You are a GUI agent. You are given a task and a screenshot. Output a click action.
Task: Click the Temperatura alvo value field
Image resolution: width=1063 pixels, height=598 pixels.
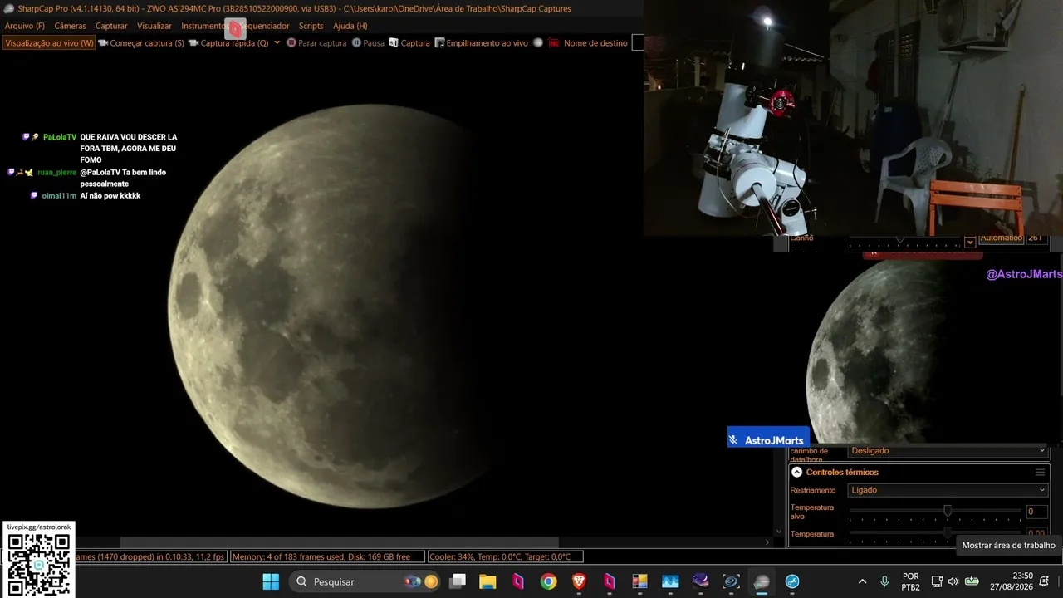(1036, 512)
